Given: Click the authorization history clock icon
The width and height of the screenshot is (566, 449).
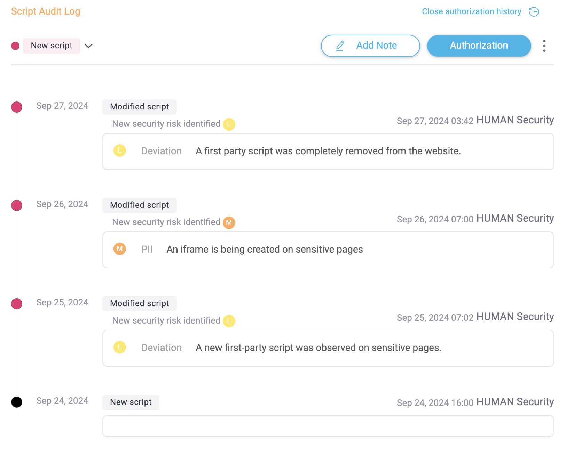Looking at the screenshot, I should pyautogui.click(x=534, y=12).
